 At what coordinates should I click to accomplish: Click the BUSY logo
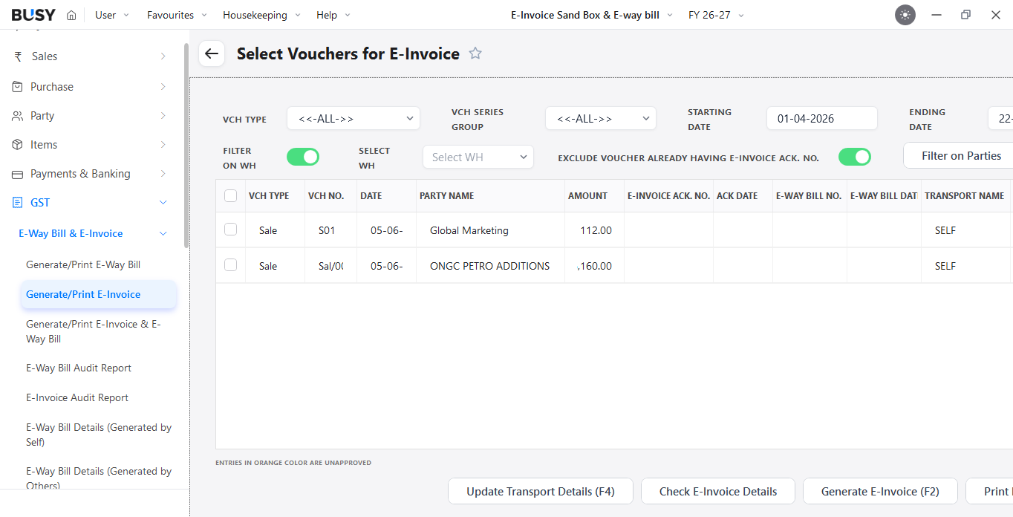tap(33, 15)
